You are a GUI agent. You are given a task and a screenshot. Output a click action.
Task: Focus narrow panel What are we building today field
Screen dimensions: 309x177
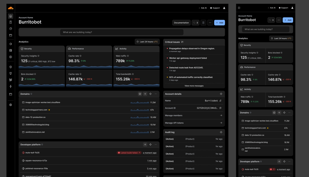click(x=266, y=29)
